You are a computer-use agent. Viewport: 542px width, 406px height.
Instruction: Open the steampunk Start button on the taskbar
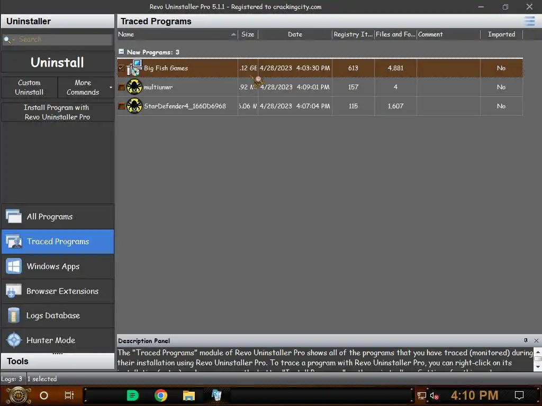(19, 395)
